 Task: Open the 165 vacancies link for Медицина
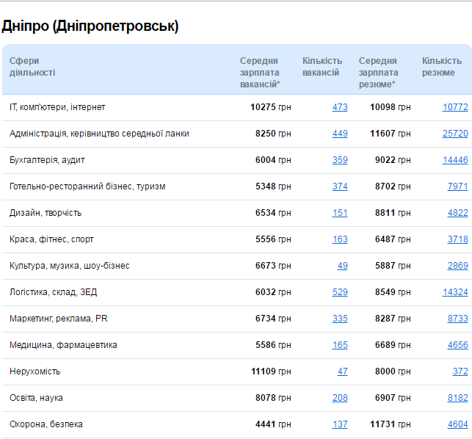tap(340, 345)
